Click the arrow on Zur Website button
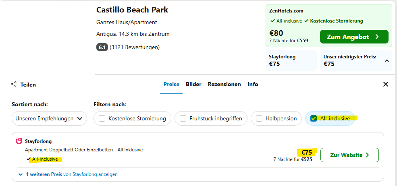This screenshot has height=186, width=397. pyautogui.click(x=368, y=155)
